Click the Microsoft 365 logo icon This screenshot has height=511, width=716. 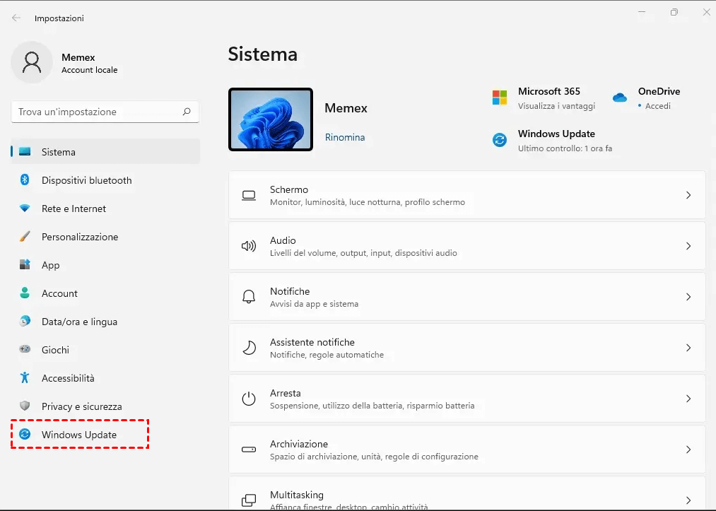[500, 98]
